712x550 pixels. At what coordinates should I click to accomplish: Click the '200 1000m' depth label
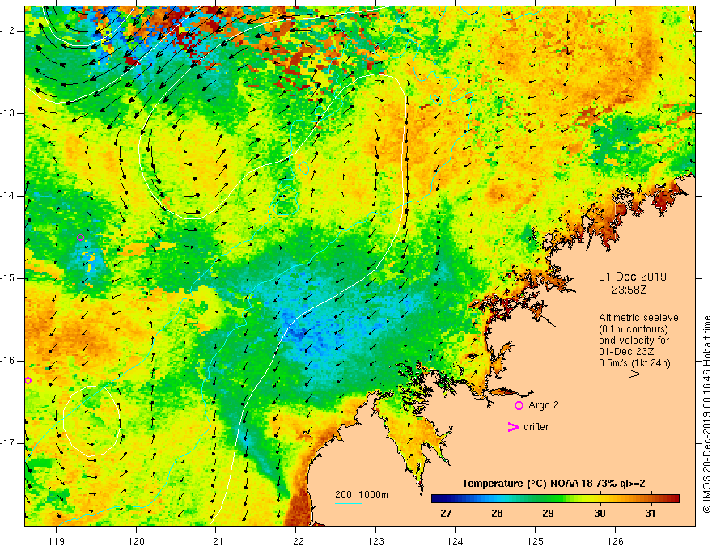pyautogui.click(x=362, y=495)
